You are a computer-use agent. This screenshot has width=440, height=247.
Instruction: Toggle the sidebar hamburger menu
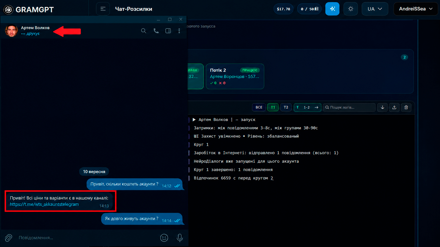click(x=103, y=9)
